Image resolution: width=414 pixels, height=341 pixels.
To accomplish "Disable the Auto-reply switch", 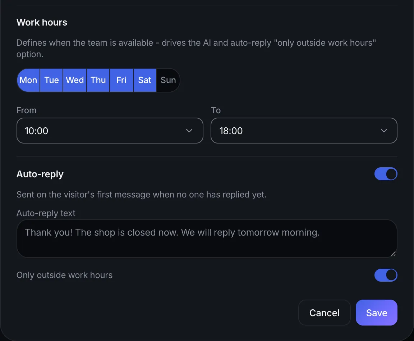I will click(386, 174).
